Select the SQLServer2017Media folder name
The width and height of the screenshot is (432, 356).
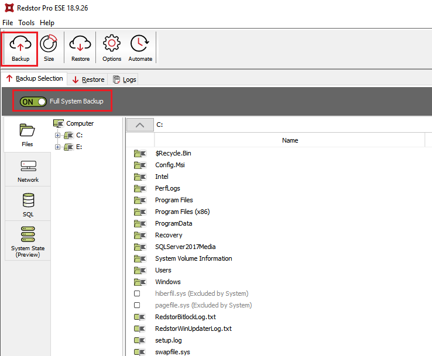[185, 247]
